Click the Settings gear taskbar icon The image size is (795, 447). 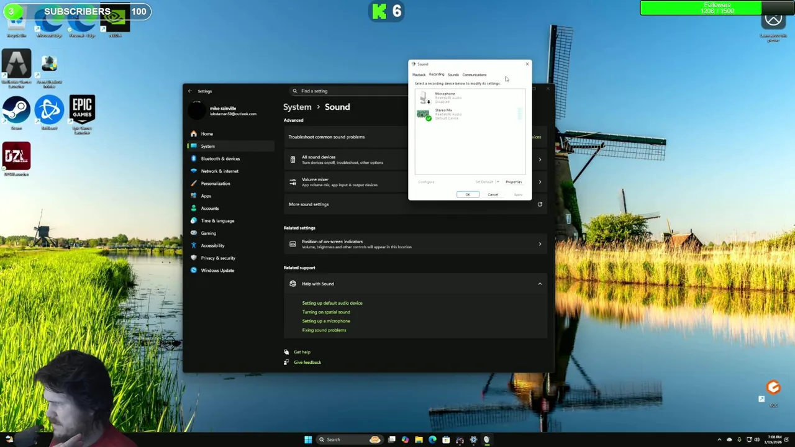click(473, 440)
